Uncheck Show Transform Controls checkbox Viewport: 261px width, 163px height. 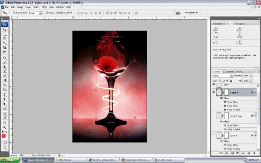tap(47, 13)
